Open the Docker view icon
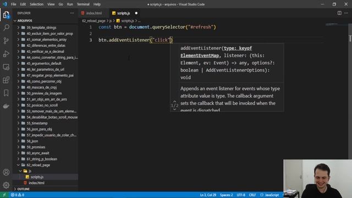 click(x=6, y=106)
